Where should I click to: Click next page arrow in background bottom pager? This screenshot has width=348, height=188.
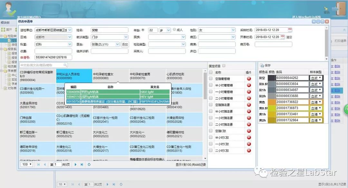point(107,184)
